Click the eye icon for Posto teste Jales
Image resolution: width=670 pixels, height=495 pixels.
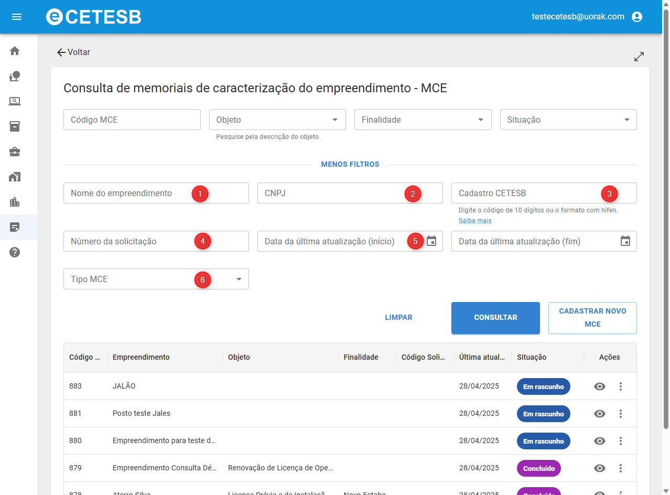(x=600, y=414)
